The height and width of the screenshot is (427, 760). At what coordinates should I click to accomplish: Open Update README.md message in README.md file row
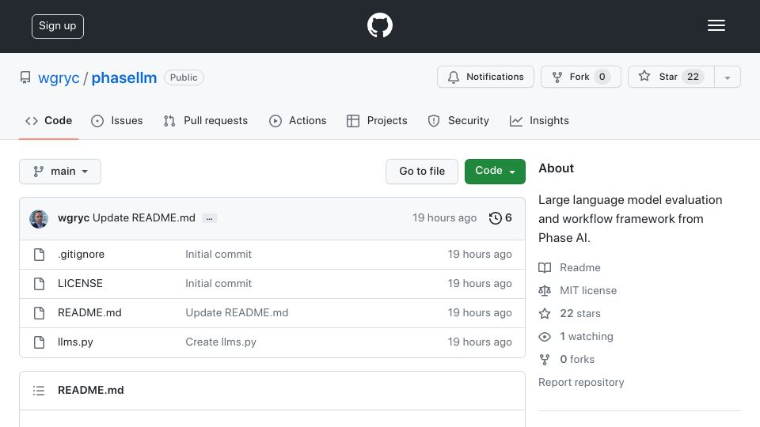[237, 313]
